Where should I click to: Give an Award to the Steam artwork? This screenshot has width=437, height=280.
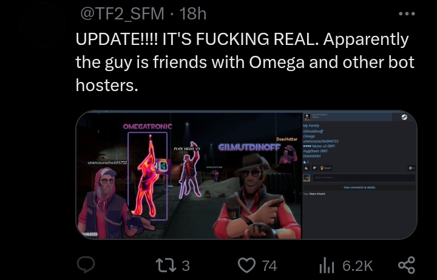325,168
